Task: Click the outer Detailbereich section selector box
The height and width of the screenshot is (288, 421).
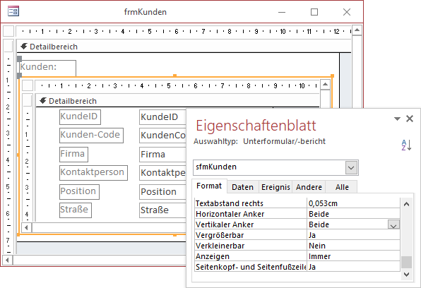Action: [8, 46]
